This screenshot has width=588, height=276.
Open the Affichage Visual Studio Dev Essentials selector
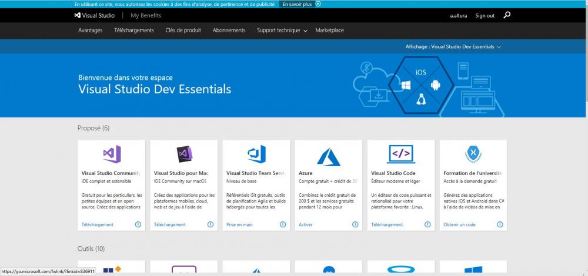pos(453,46)
